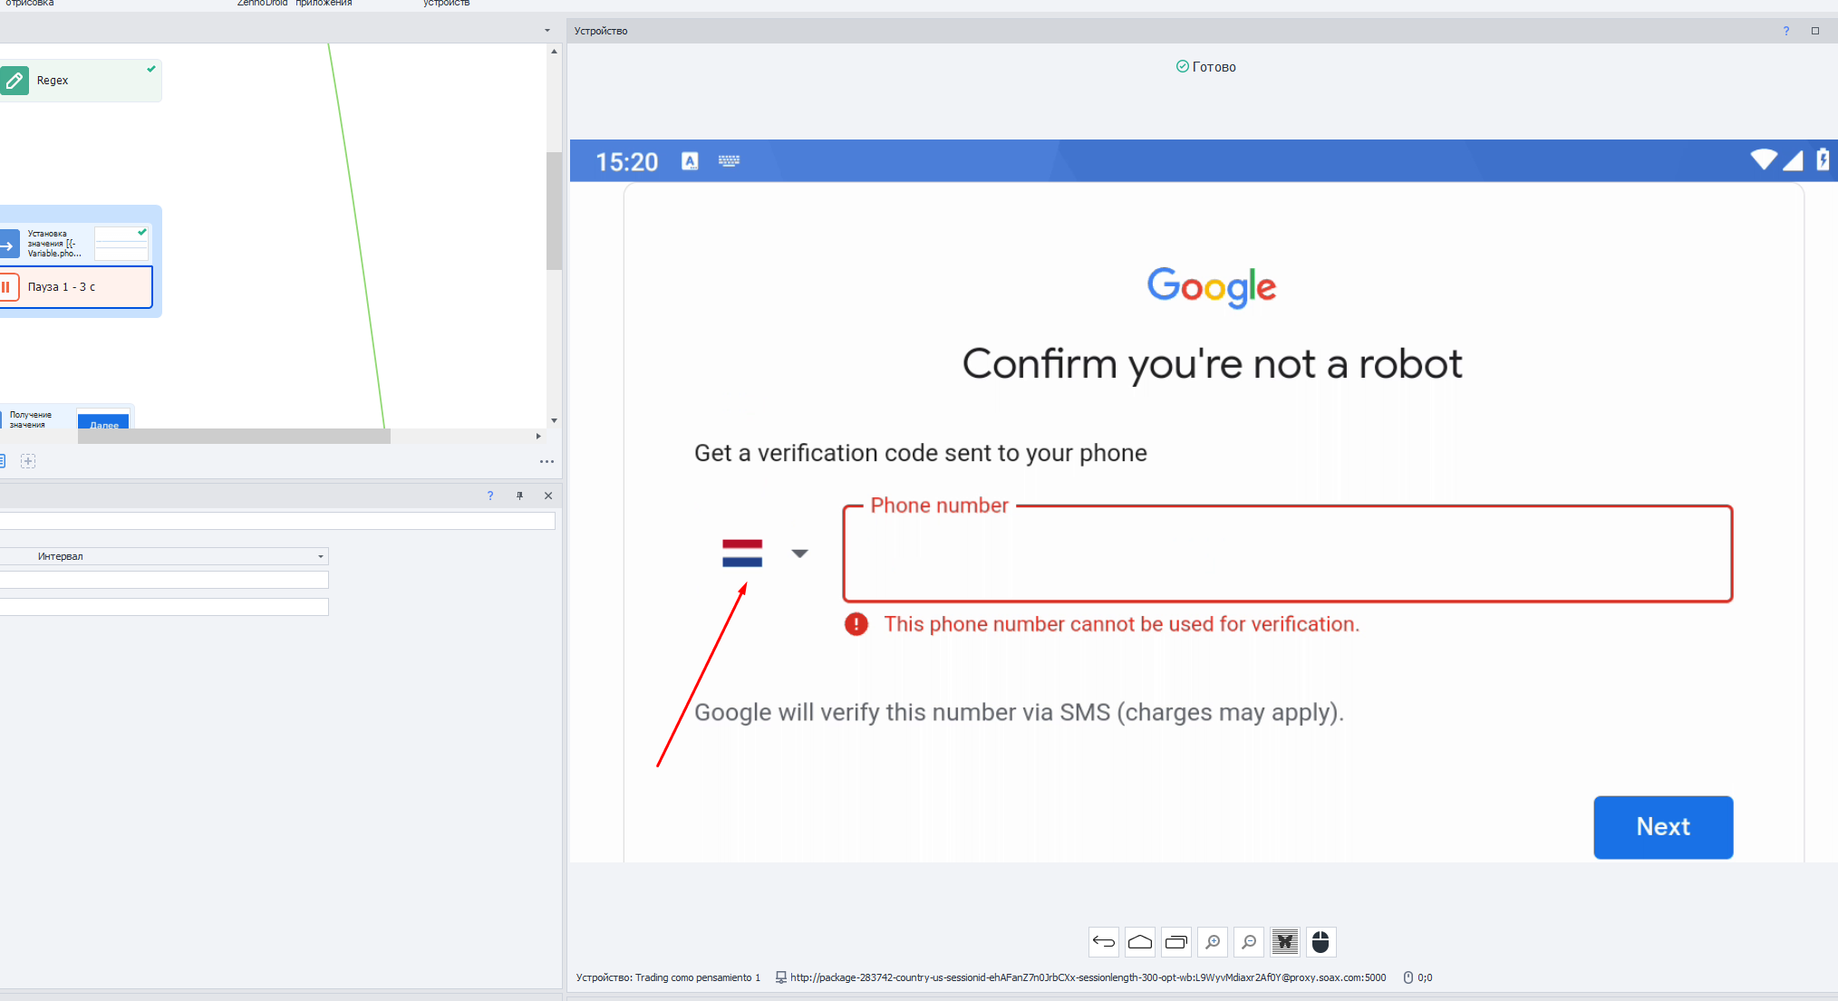The width and height of the screenshot is (1838, 1001).
Task: Open the three-dots menu below the canvas
Action: pos(547,461)
